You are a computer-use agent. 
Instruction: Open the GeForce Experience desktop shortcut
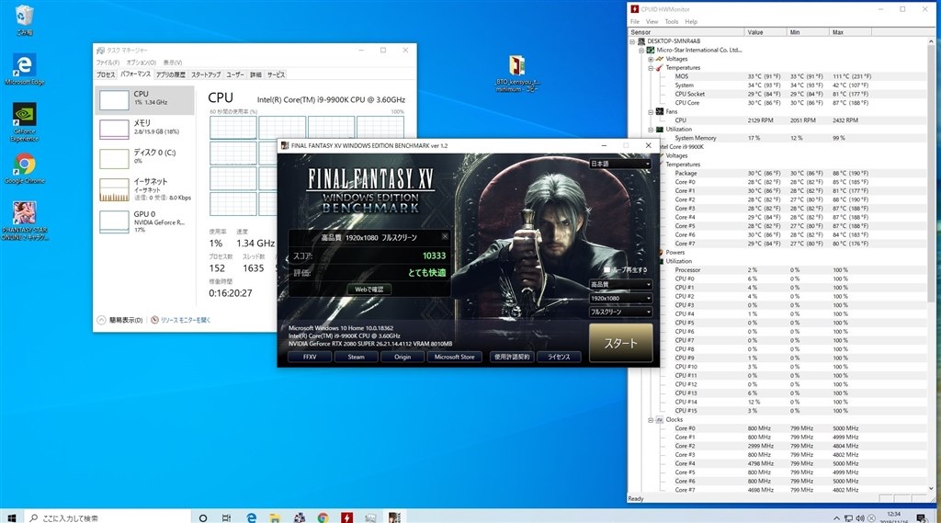point(24,121)
